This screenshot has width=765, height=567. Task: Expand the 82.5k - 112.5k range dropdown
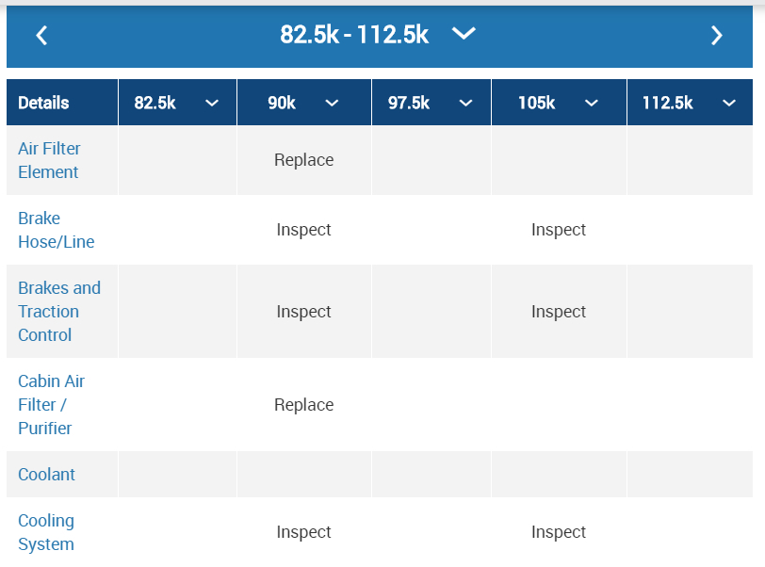463,34
